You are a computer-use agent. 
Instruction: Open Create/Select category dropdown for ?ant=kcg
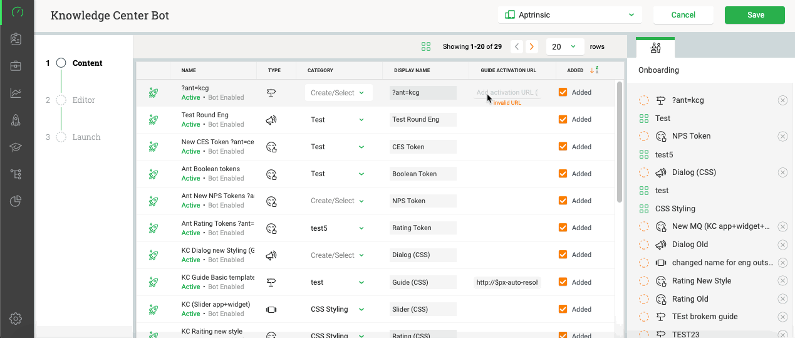click(x=338, y=93)
